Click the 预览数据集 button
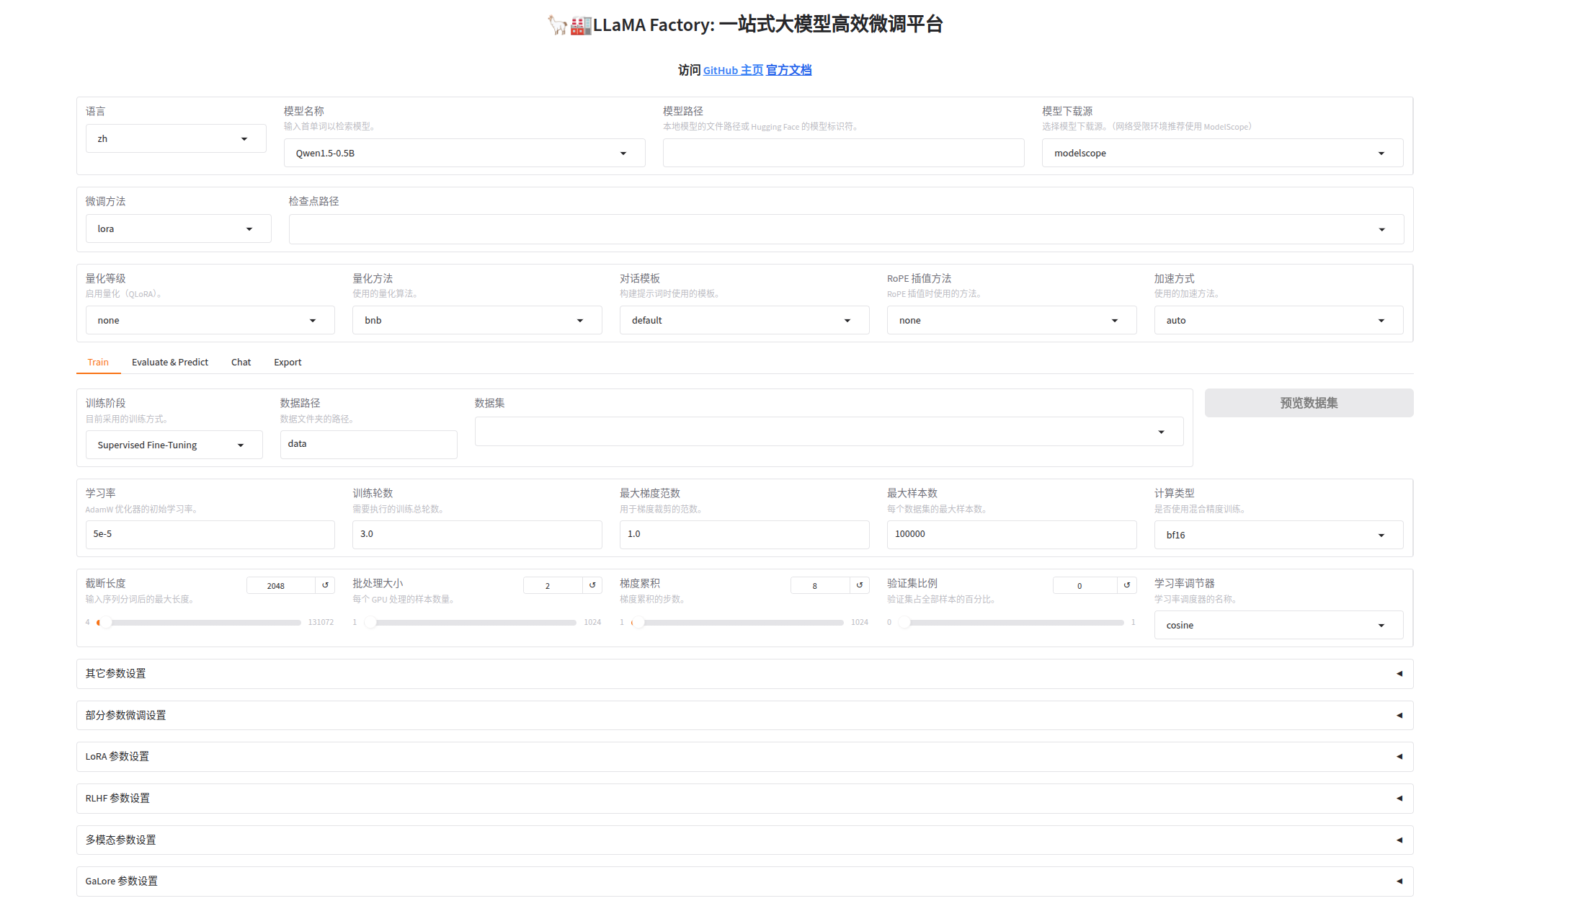 pyautogui.click(x=1308, y=404)
